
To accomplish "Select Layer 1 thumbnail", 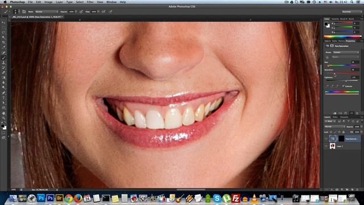I will (332, 146).
